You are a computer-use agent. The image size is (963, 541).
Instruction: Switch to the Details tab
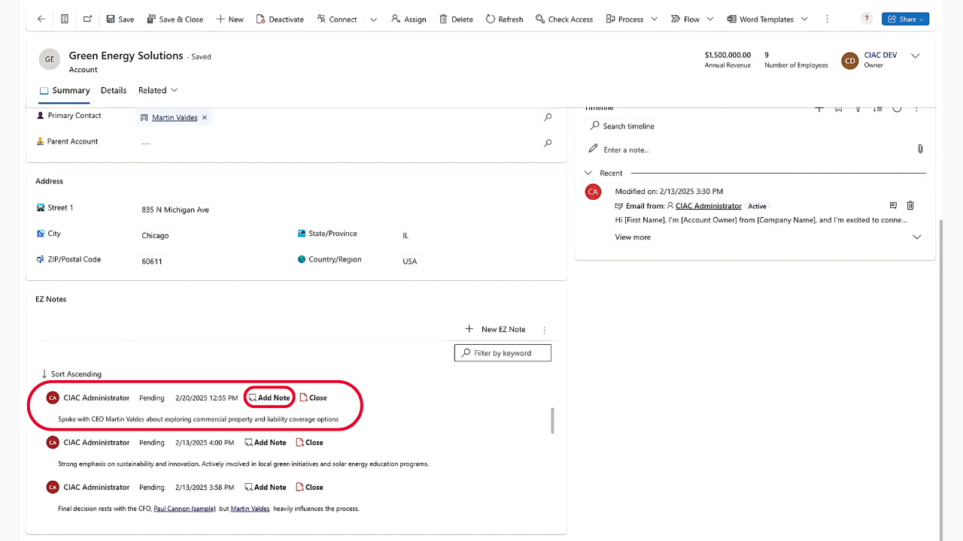(x=114, y=90)
